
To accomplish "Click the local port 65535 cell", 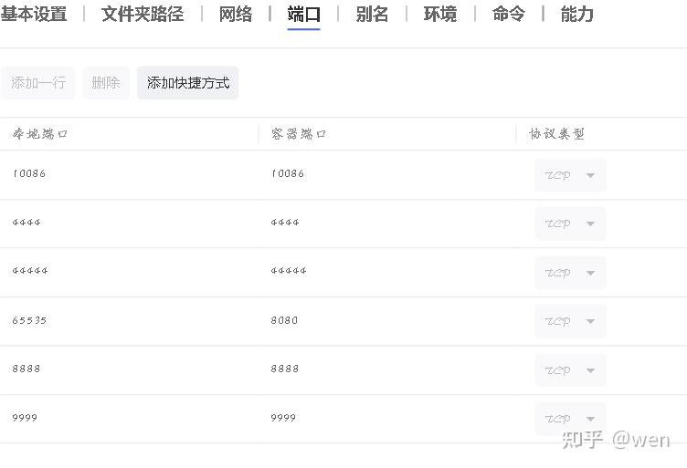I will pos(30,321).
